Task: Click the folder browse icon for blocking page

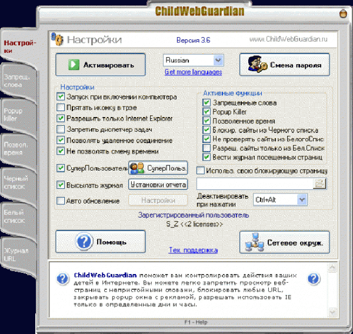Action: click(319, 183)
